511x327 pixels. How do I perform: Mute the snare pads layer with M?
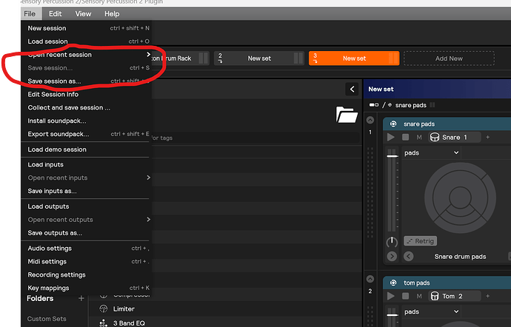(x=419, y=138)
